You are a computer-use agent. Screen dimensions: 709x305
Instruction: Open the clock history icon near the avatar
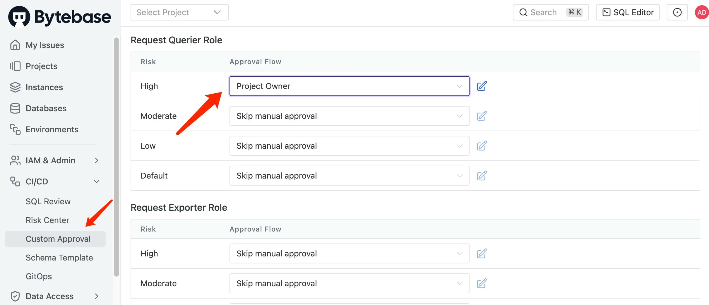coord(677,12)
